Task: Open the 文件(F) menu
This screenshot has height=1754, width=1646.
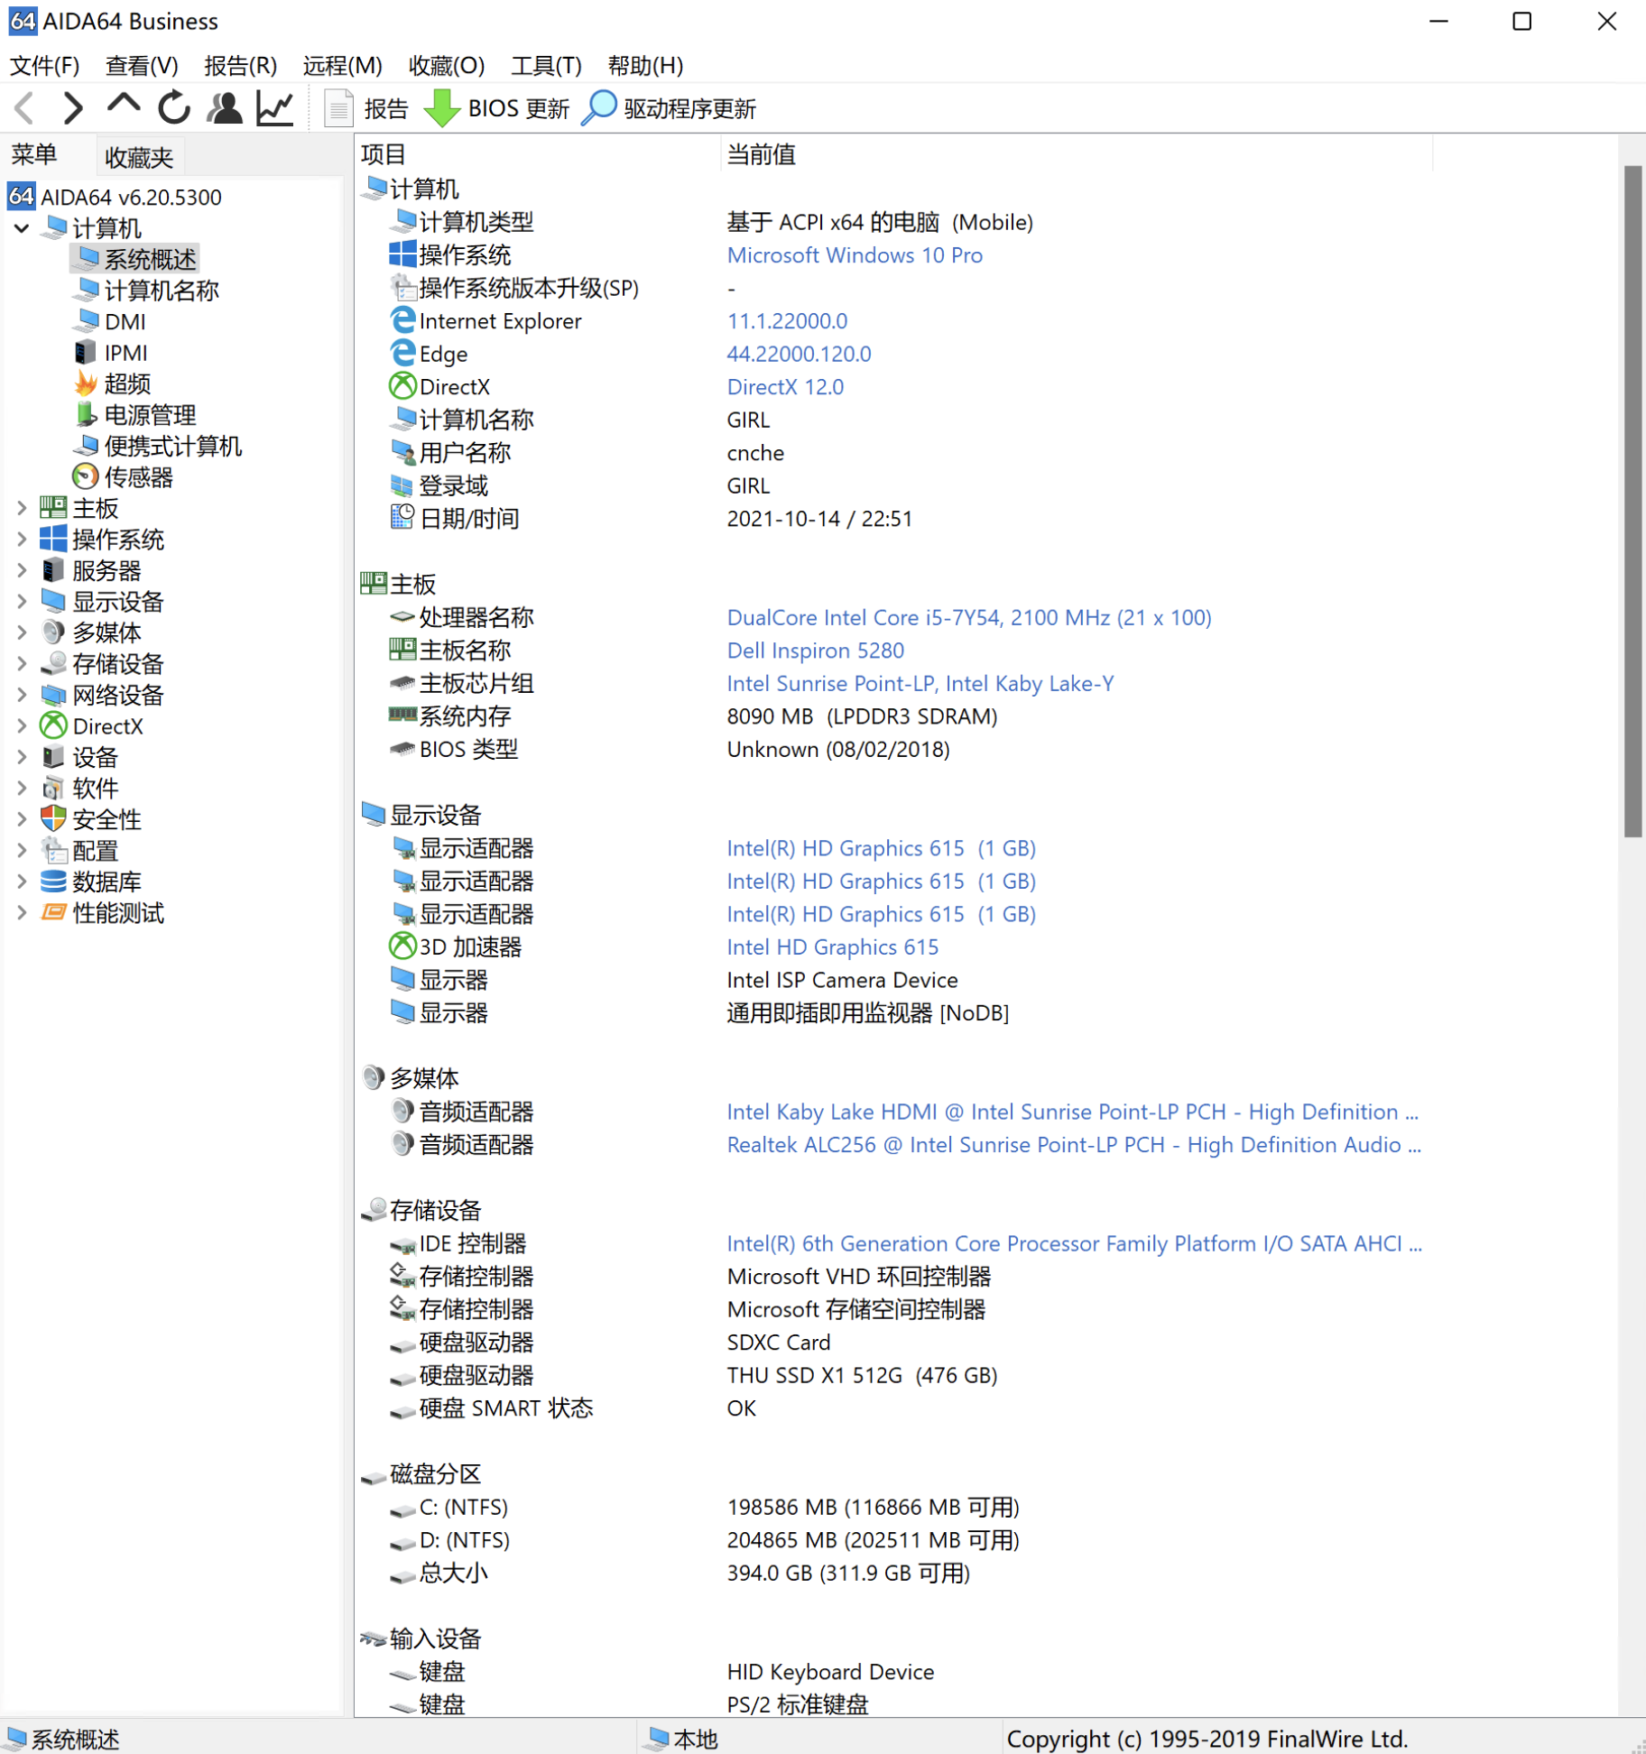Action: coord(44,66)
